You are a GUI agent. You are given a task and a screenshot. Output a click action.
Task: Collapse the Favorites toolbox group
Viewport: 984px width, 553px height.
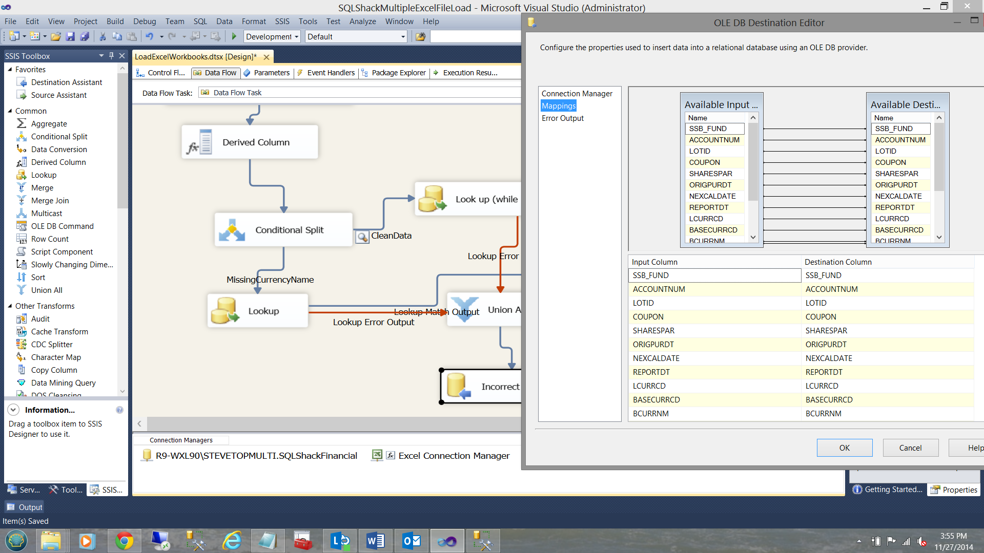tap(10, 69)
